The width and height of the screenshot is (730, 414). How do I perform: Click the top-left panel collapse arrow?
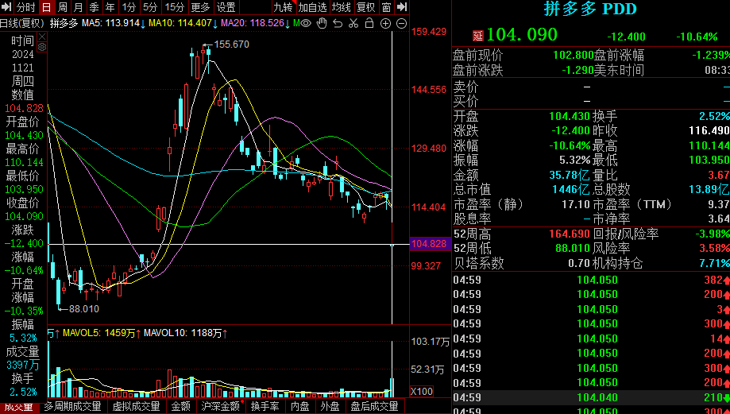click(x=6, y=7)
